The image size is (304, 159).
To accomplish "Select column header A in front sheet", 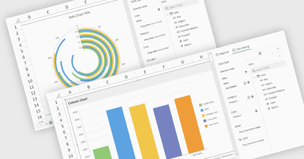I will pyautogui.click(x=70, y=92).
